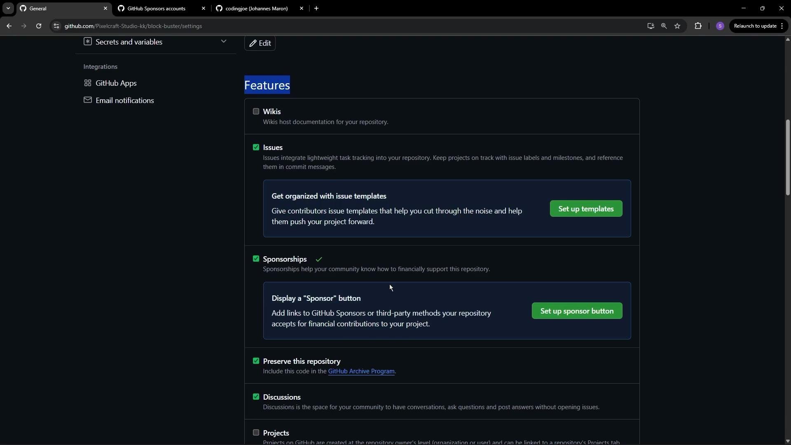Viewport: 791px width, 445px height.
Task: Open the Extensions puzzle icon
Action: tap(698, 26)
